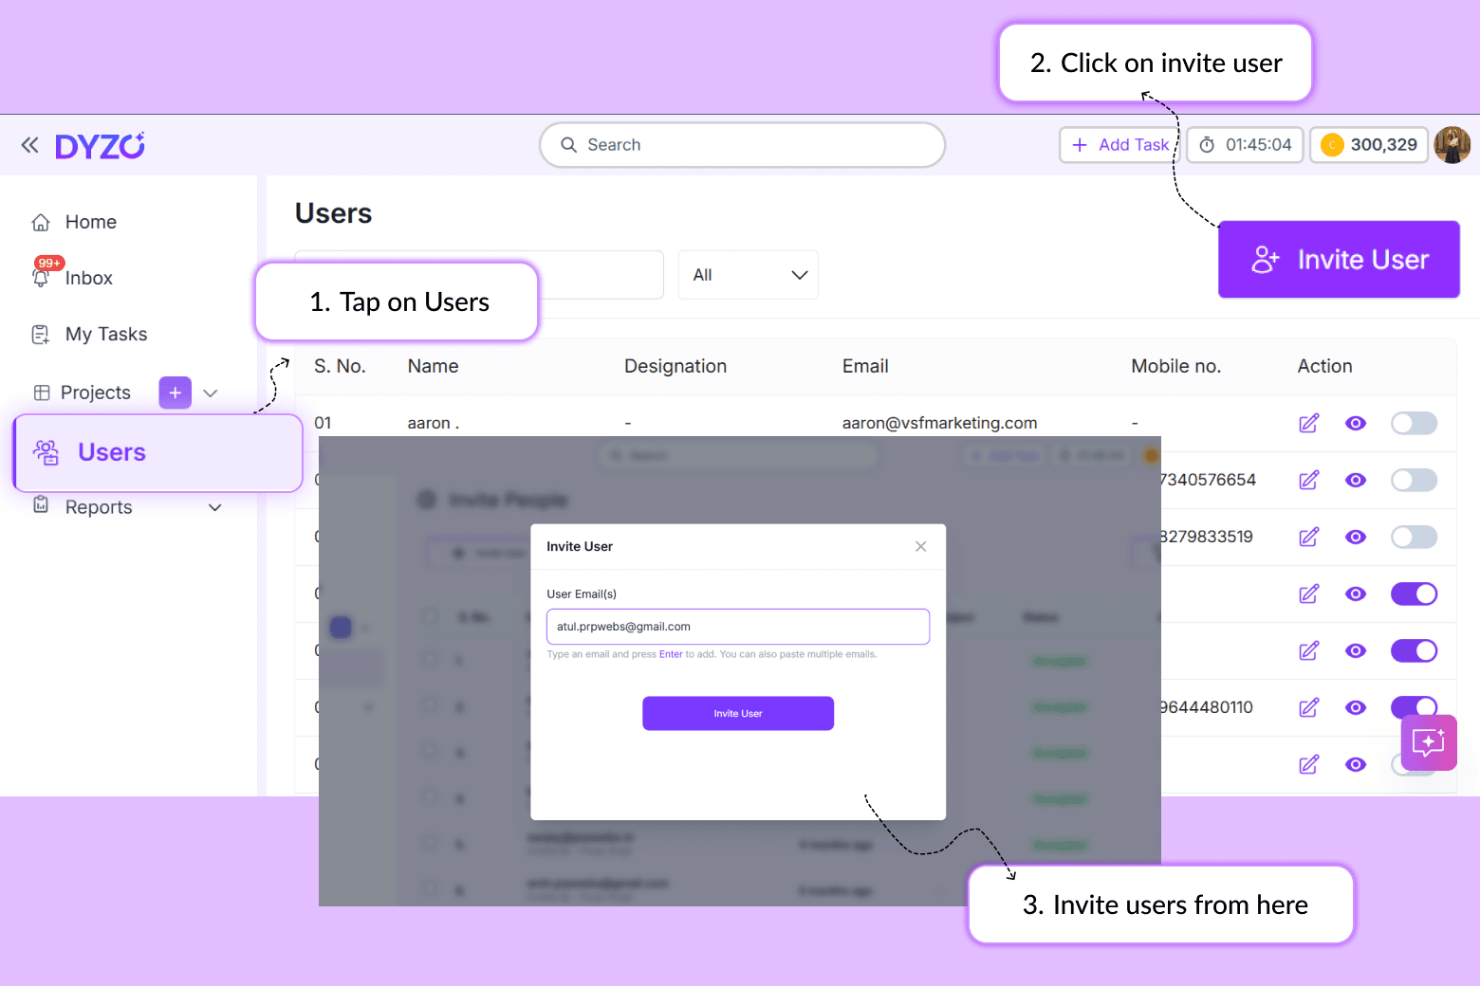Click the eye icon for mobile 8279833519
The image size is (1480, 986).
pos(1356,537)
